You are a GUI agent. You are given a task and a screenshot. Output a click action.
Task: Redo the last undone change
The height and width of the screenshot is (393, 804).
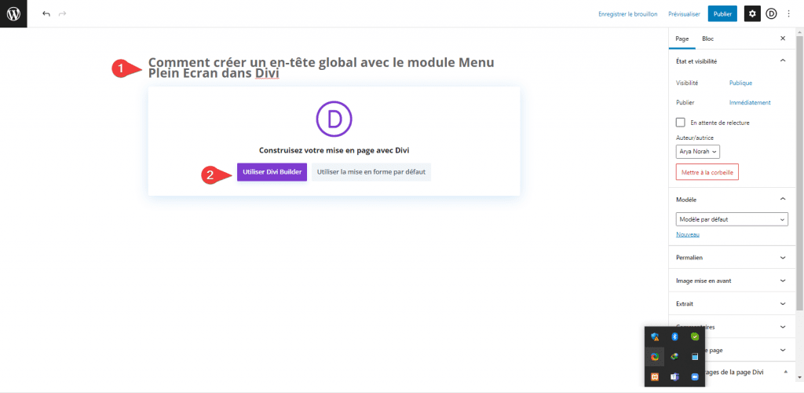click(x=63, y=14)
